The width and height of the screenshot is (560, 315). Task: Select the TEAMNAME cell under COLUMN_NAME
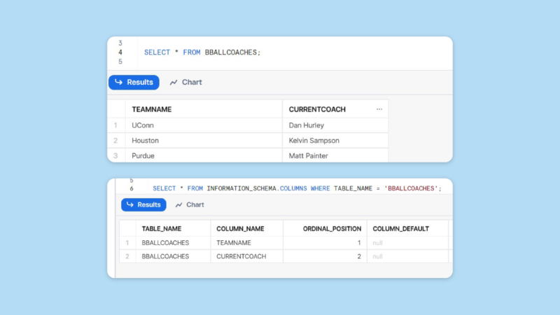pos(235,243)
